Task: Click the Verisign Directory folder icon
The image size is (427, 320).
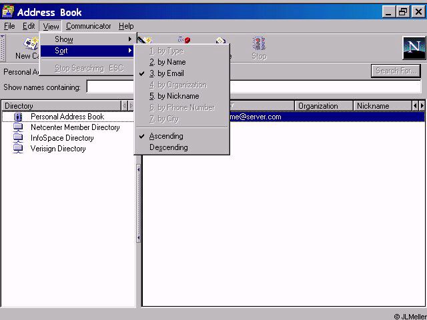Action: (18, 149)
